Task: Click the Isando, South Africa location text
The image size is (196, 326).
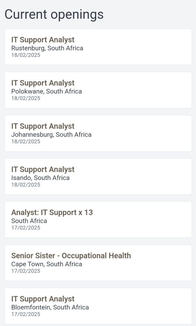Action: (x=40, y=178)
